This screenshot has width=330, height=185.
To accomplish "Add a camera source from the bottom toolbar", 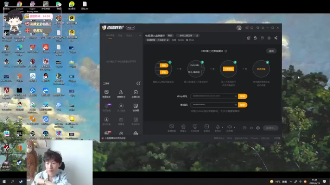I will click(183, 128).
